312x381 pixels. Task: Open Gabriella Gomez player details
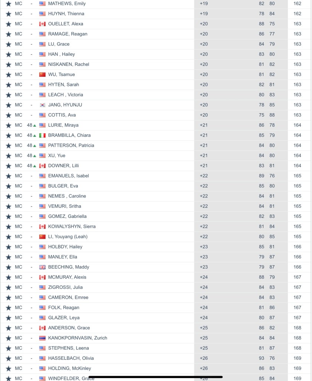(67, 216)
